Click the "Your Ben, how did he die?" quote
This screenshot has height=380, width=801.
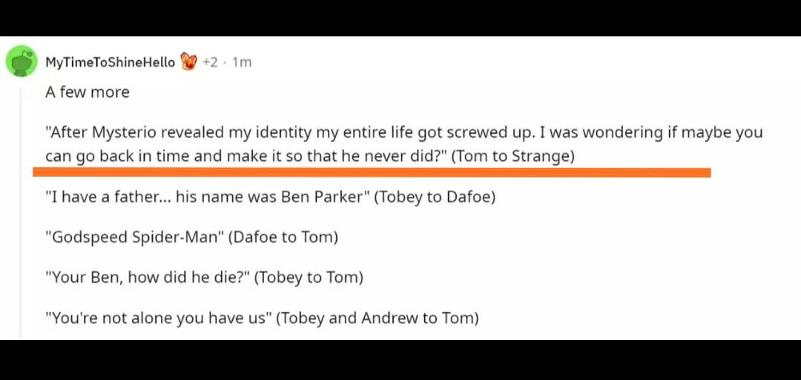147,278
